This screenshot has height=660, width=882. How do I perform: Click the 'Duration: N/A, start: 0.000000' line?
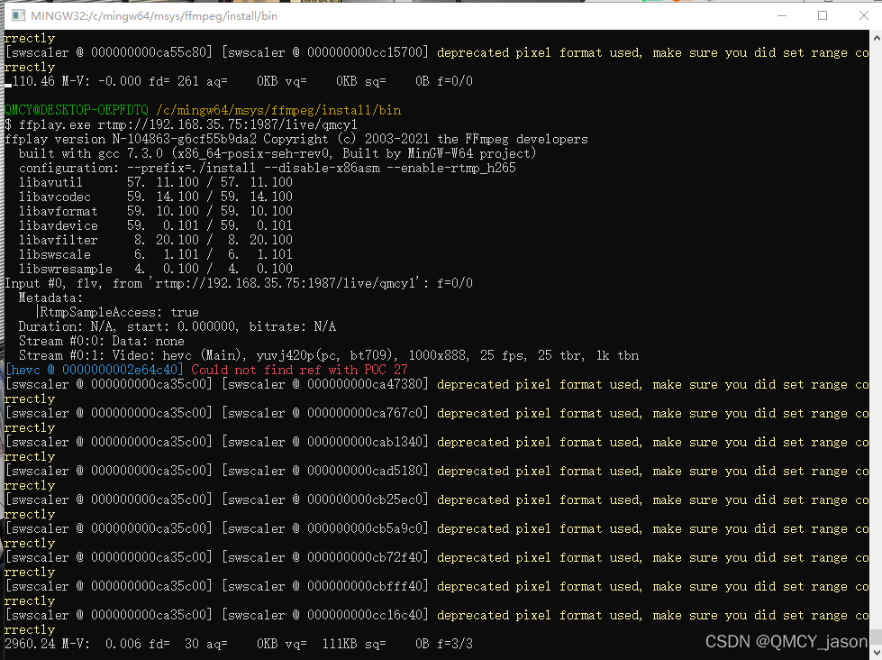tap(177, 326)
